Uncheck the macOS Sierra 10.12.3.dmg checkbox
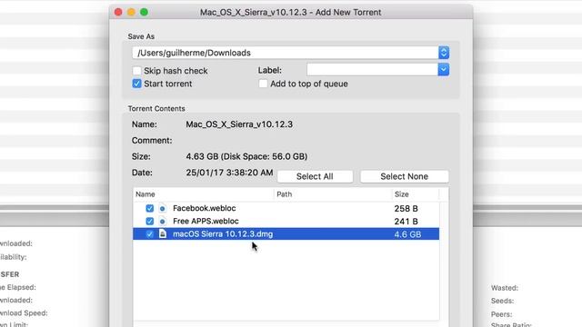Screen dimensions: 582x327 [149, 234]
